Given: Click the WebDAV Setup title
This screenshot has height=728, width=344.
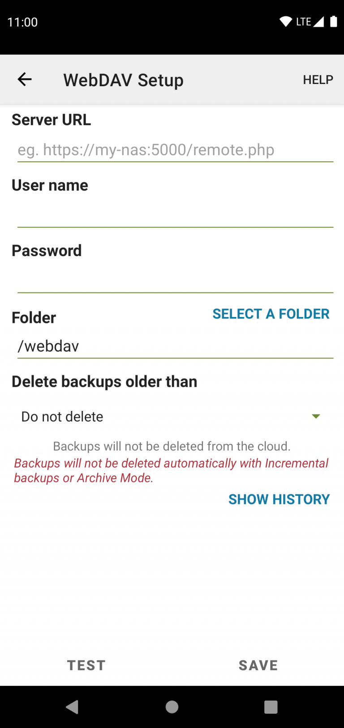Looking at the screenshot, I should point(123,80).
